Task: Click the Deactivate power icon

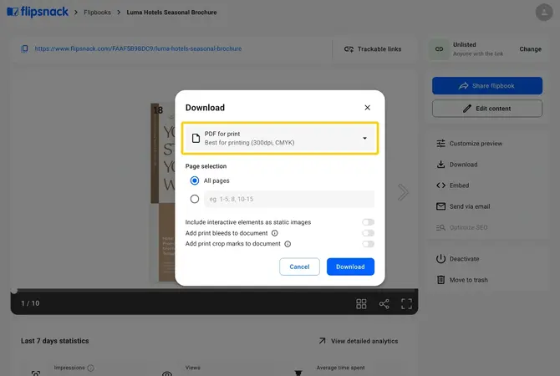Action: pos(440,259)
